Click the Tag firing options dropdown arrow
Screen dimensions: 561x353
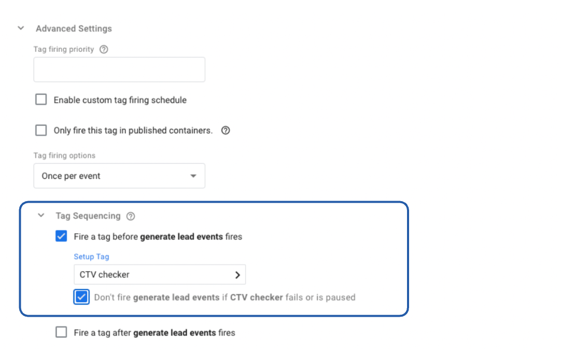click(x=193, y=176)
